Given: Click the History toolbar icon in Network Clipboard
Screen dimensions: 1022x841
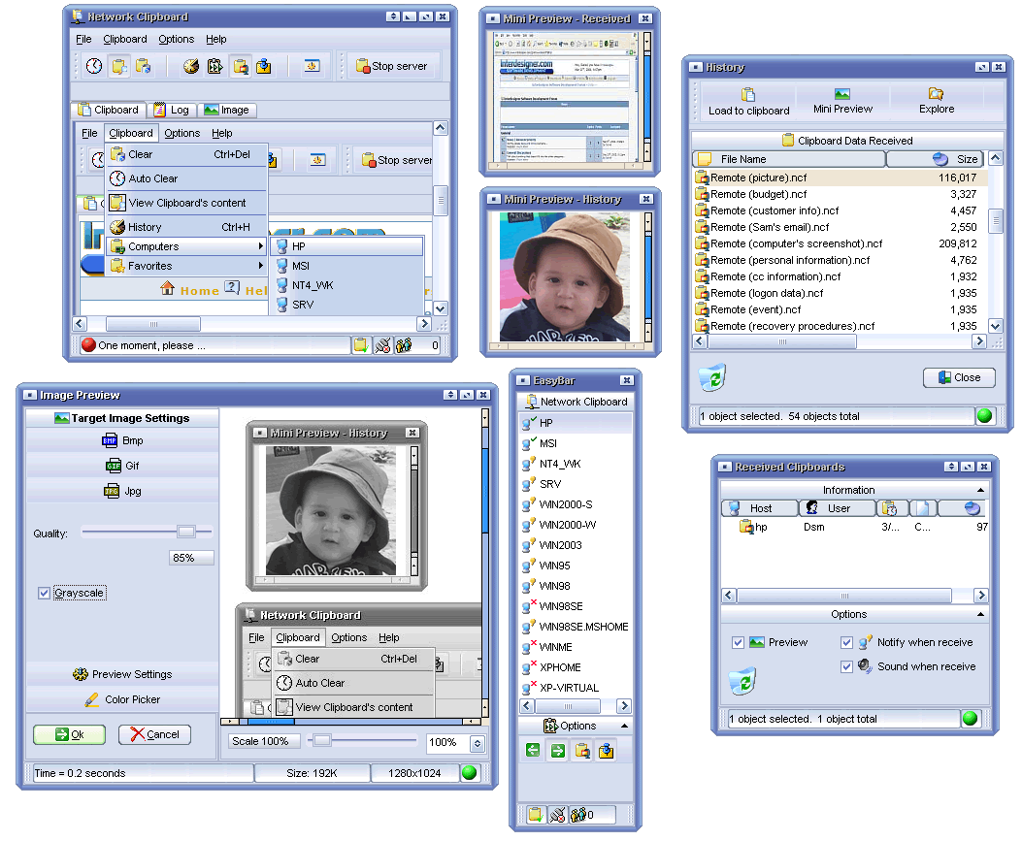Looking at the screenshot, I should pyautogui.click(x=190, y=66).
